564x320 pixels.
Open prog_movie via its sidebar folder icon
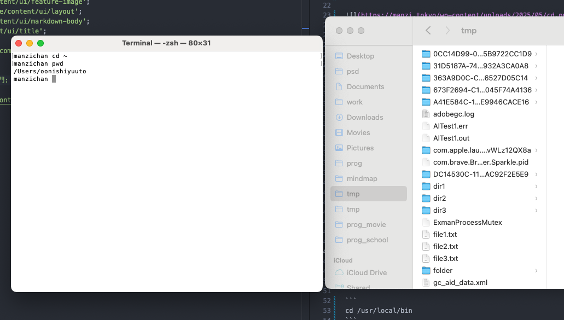(339, 224)
